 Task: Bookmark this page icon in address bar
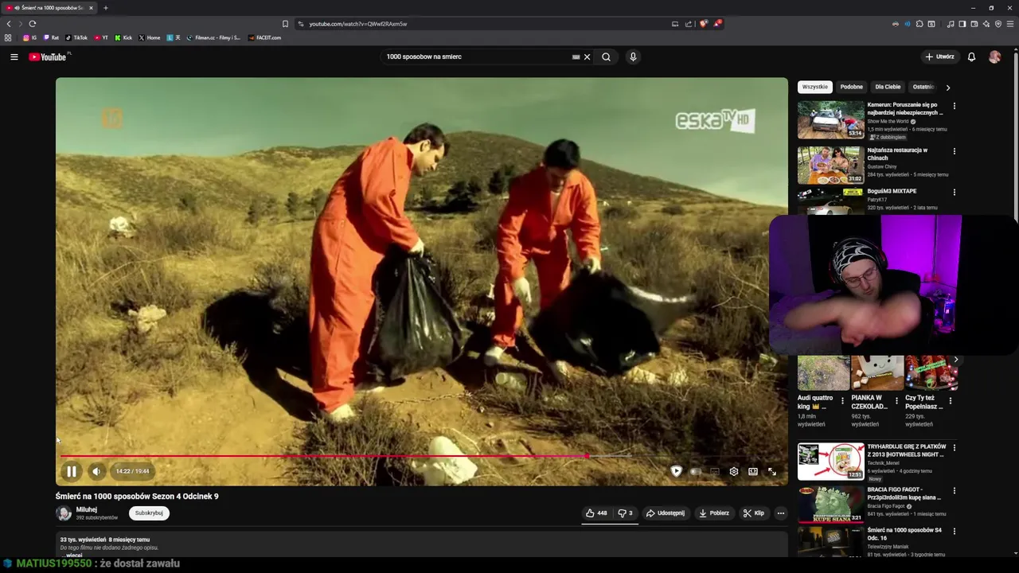(285, 24)
